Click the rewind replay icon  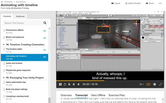click(x=65, y=84)
